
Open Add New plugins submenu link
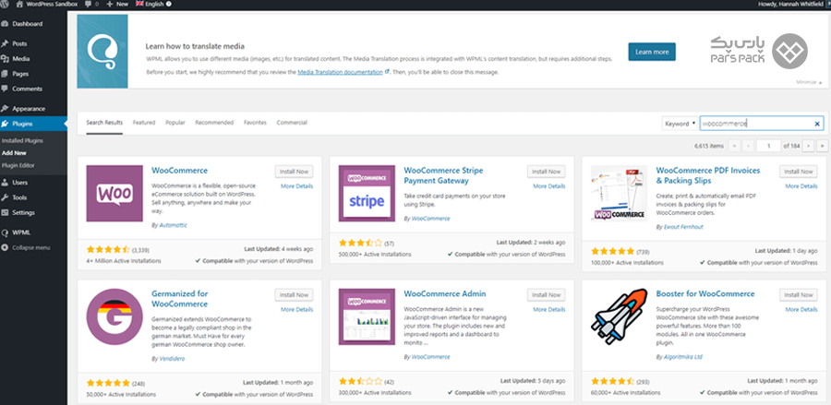14,153
